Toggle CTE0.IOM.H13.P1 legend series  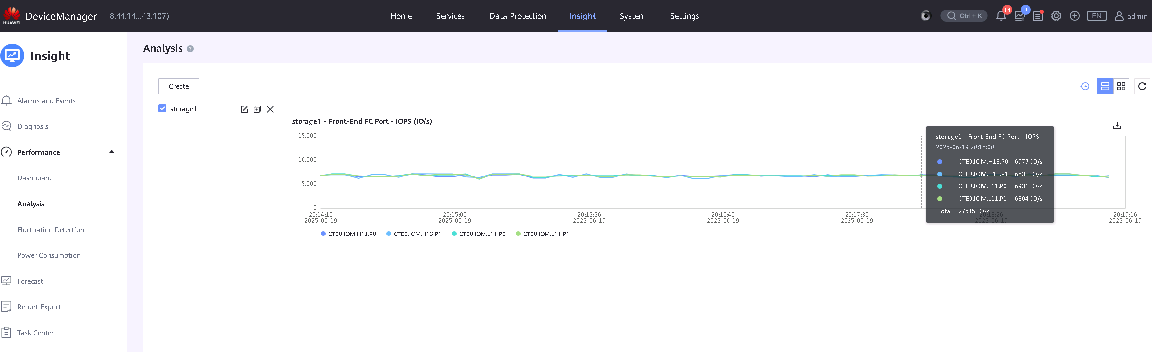[x=414, y=234]
